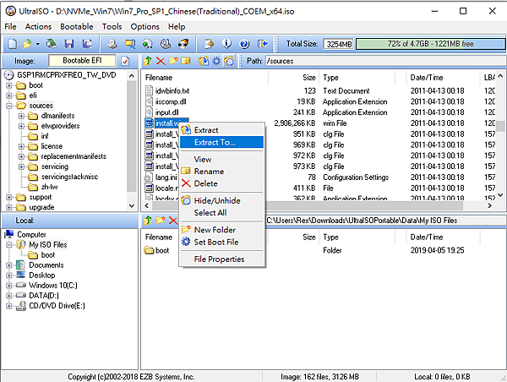Screen dimensions: 507x382
Task: Open File Properties from the context menu
Action: pyautogui.click(x=221, y=259)
